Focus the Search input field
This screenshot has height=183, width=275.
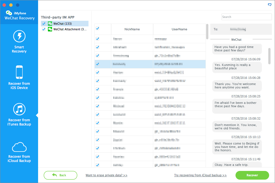pos(247,17)
